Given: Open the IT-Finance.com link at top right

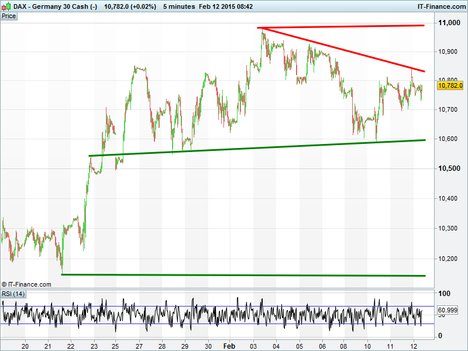Looking at the screenshot, I should pos(441,6).
